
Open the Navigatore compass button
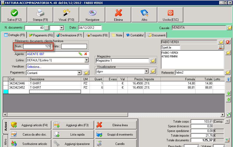pyautogui.click(x=92, y=15)
